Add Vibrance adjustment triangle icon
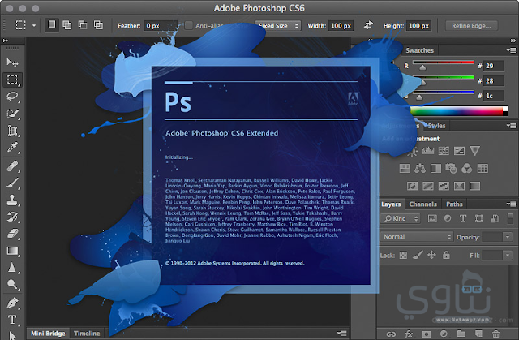Image resolution: width=519 pixels, height=340 pixels. click(475, 151)
